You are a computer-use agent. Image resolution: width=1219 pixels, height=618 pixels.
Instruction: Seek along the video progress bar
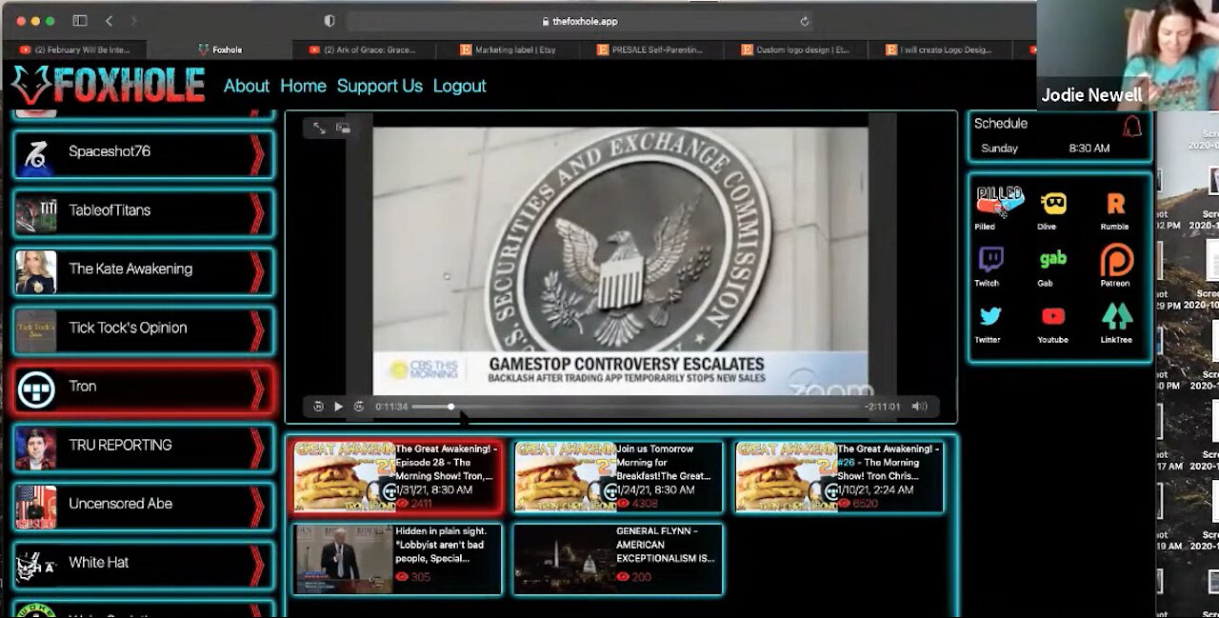(x=636, y=407)
